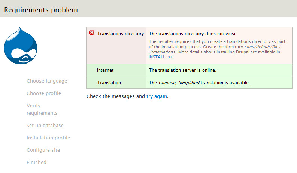Image resolution: width=297 pixels, height=173 pixels.
Task: Open the INSTALL.txt link
Action: (160, 57)
